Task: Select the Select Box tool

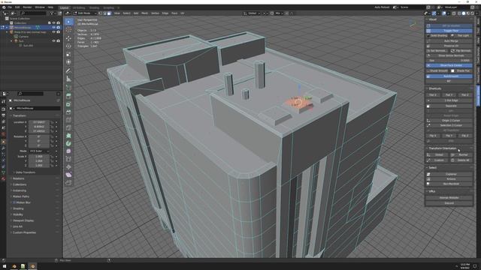Action: tap(68, 22)
